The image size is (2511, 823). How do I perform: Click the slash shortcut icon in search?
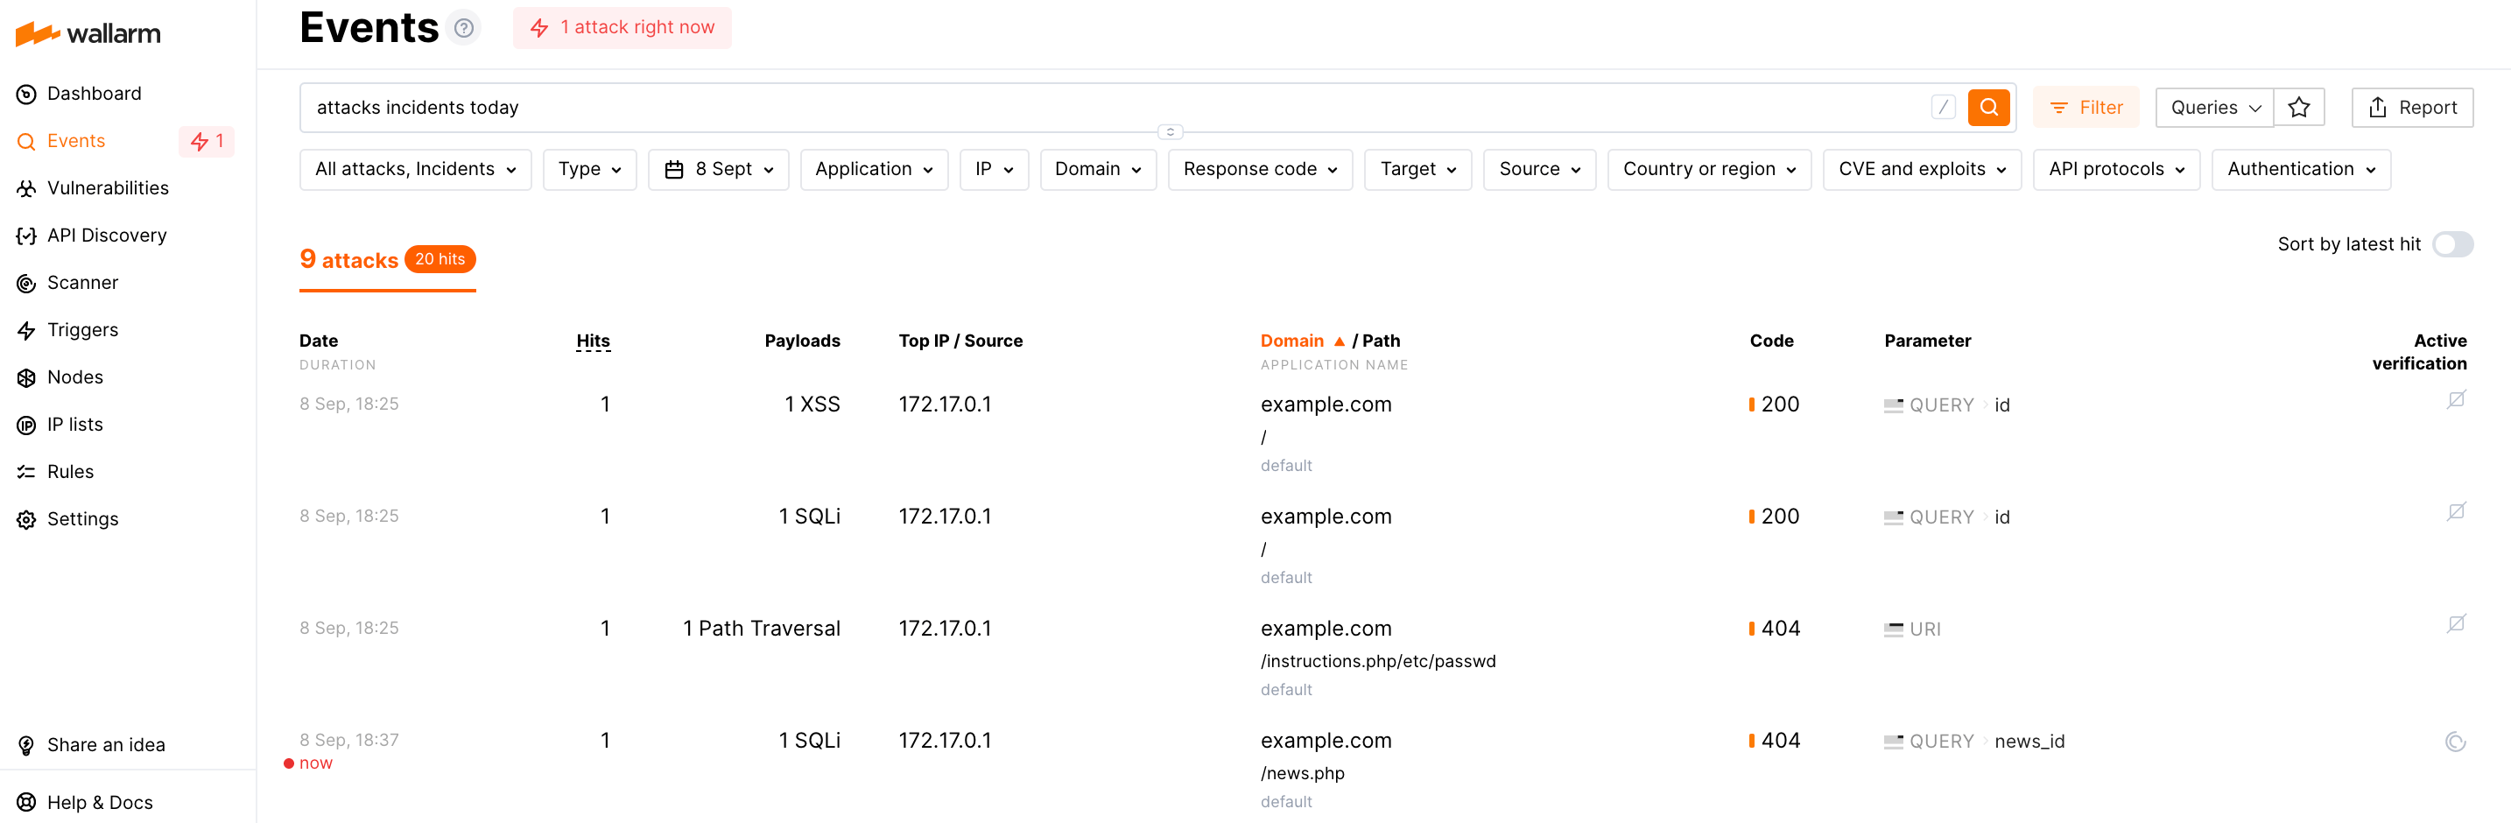pos(1943,108)
